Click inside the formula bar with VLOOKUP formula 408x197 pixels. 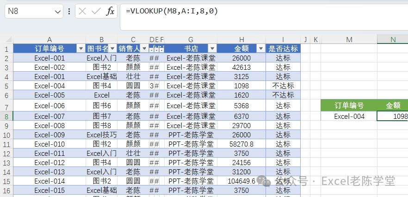pyautogui.click(x=264, y=17)
